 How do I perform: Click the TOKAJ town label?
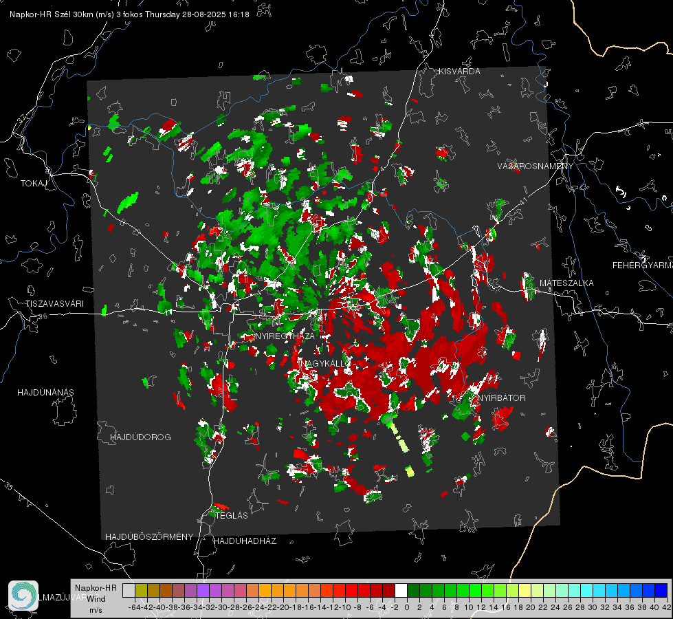(34, 184)
